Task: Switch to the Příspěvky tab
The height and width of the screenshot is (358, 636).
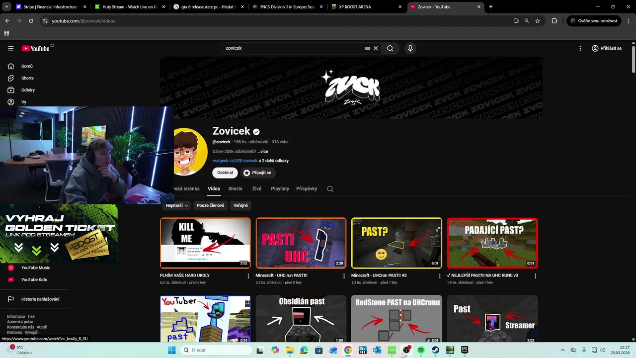Action: (x=307, y=188)
